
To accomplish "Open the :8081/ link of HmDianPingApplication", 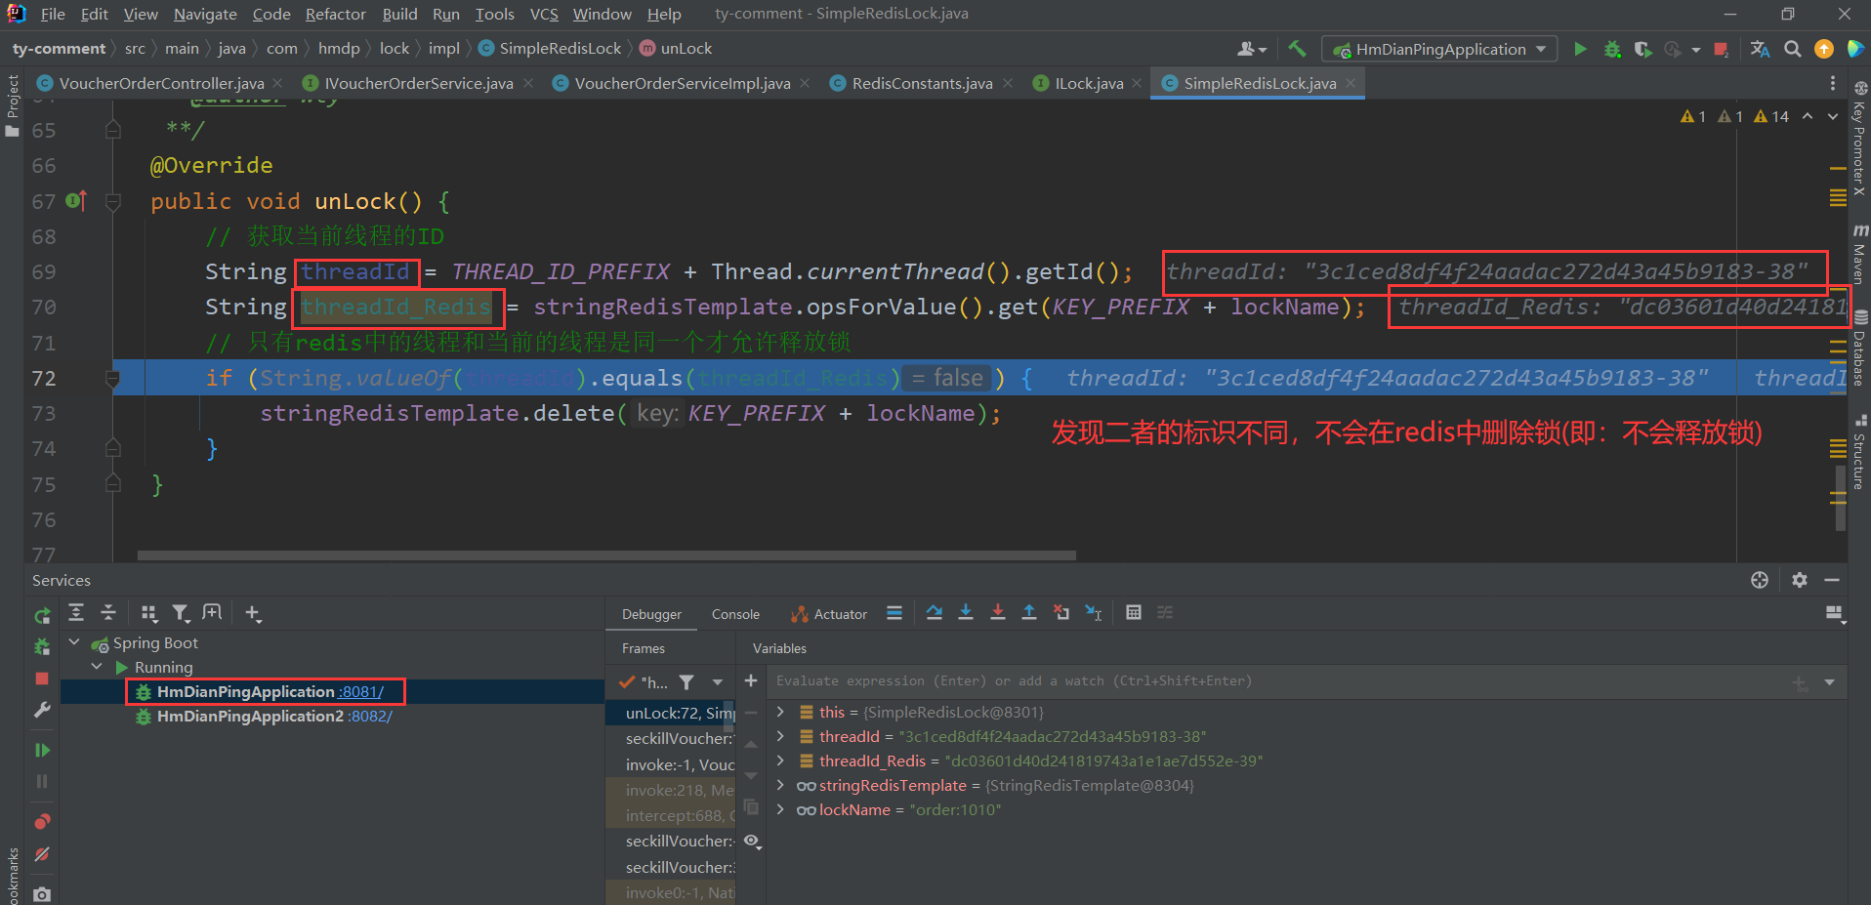I will [x=360, y=691].
